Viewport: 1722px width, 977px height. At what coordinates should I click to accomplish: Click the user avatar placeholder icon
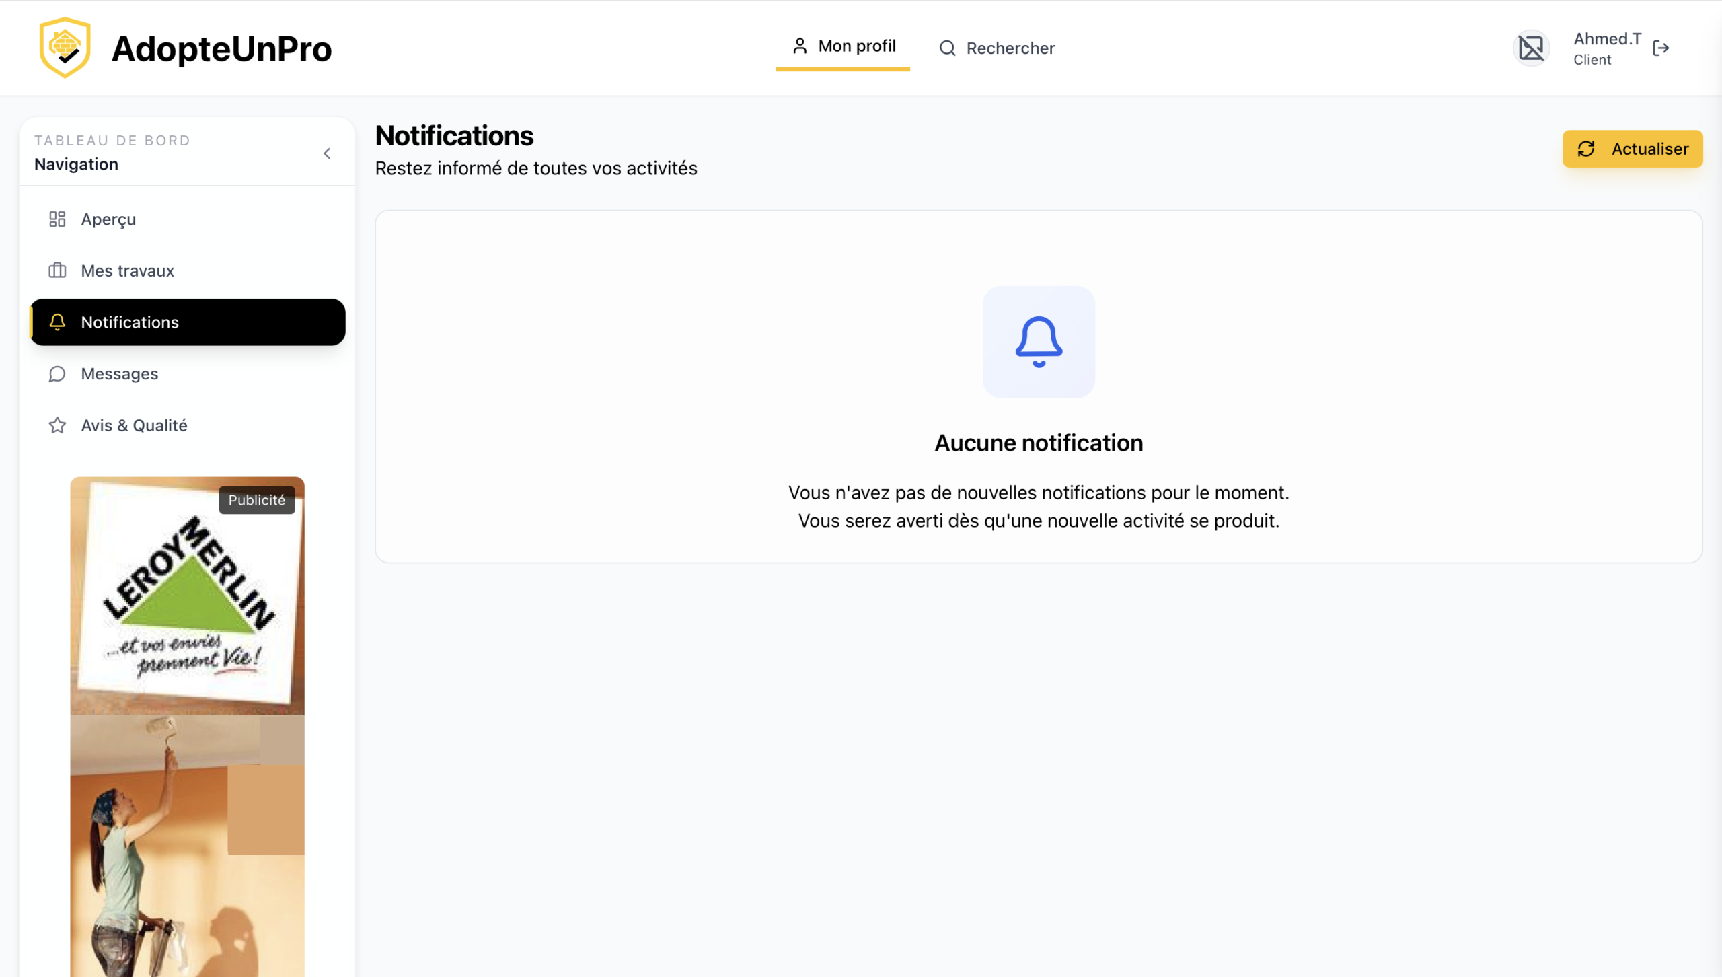tap(1531, 48)
